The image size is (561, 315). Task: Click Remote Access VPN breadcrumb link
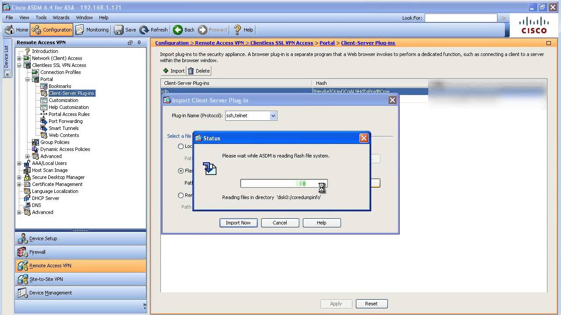219,43
